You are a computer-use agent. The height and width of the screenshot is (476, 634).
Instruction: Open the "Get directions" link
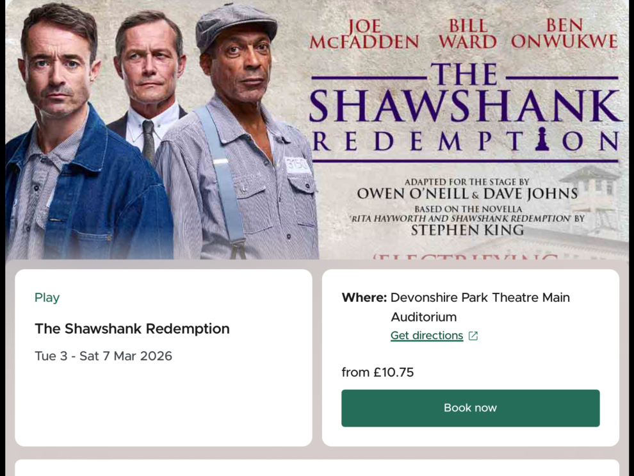tap(427, 336)
